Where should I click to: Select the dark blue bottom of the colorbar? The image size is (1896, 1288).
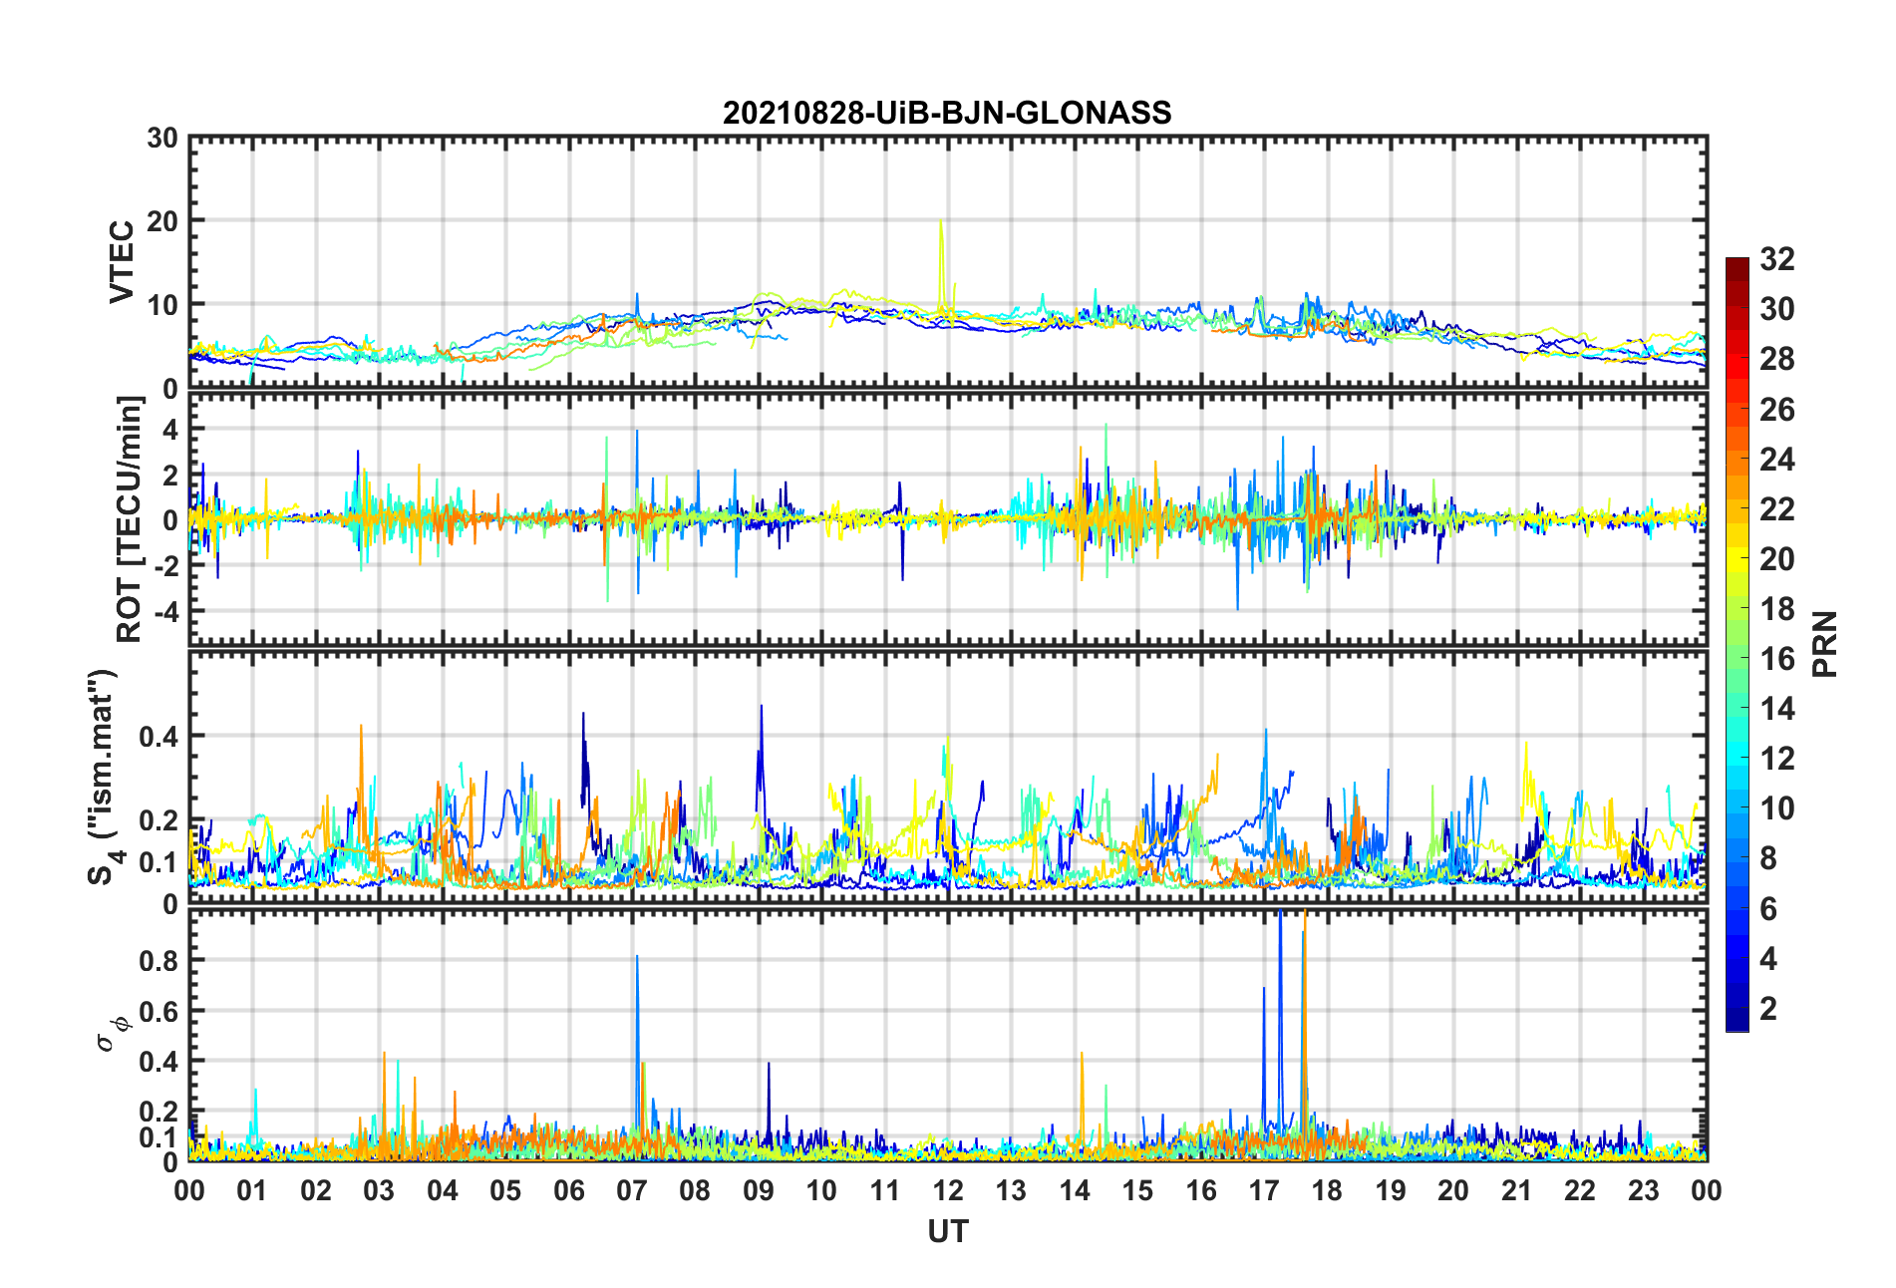pos(1738,1023)
